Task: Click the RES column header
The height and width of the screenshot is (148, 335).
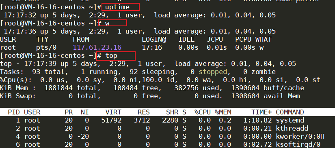Action: tap(144, 112)
